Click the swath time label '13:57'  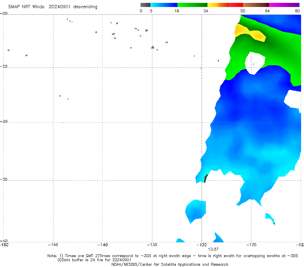click(213, 249)
